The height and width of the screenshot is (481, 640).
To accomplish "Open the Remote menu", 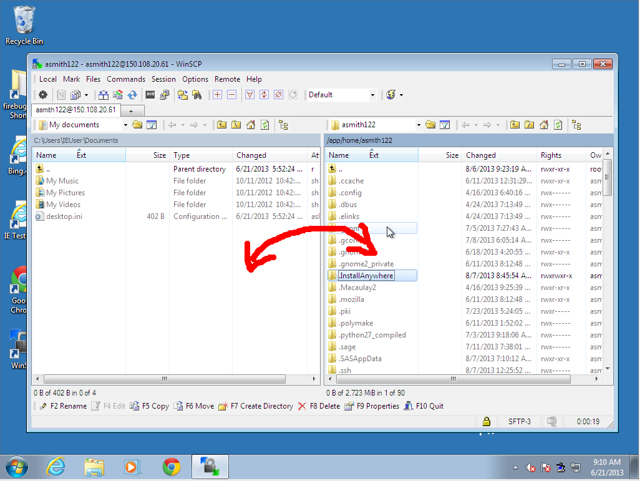I will pyautogui.click(x=227, y=79).
